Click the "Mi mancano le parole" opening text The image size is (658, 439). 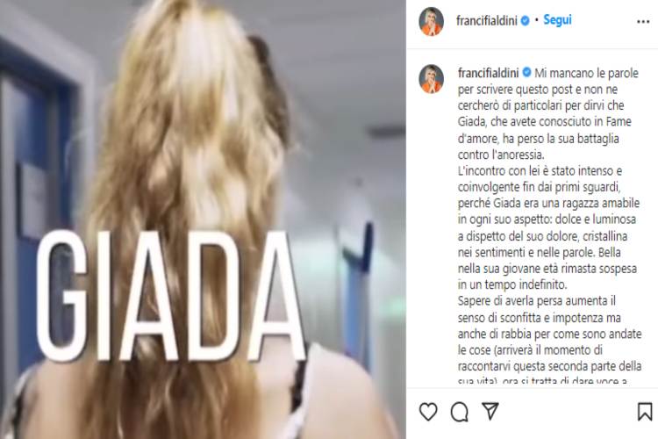click(x=586, y=73)
